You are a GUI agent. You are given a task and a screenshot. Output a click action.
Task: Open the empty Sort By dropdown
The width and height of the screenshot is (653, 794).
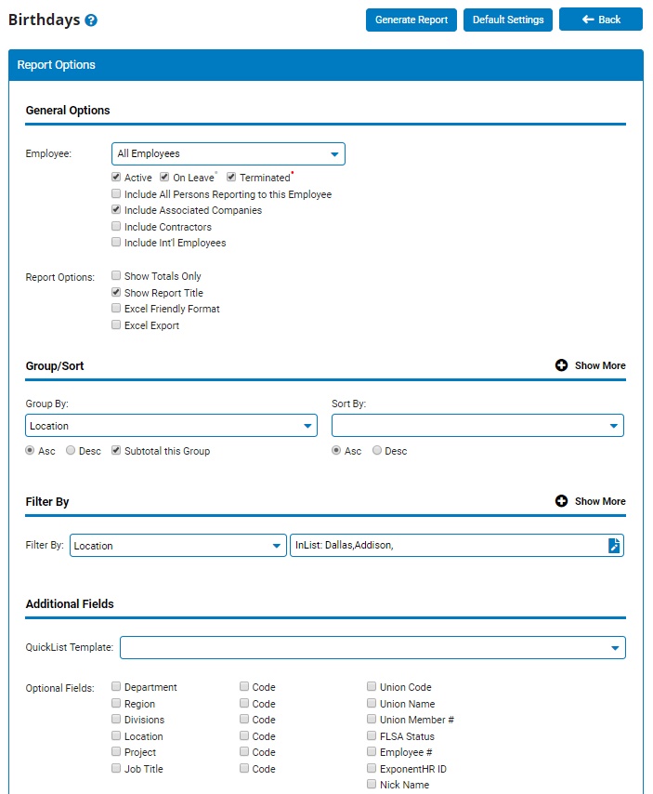click(477, 426)
